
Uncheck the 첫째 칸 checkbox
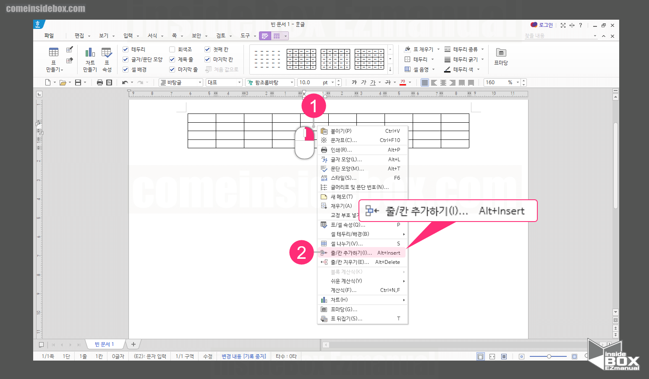(x=207, y=49)
